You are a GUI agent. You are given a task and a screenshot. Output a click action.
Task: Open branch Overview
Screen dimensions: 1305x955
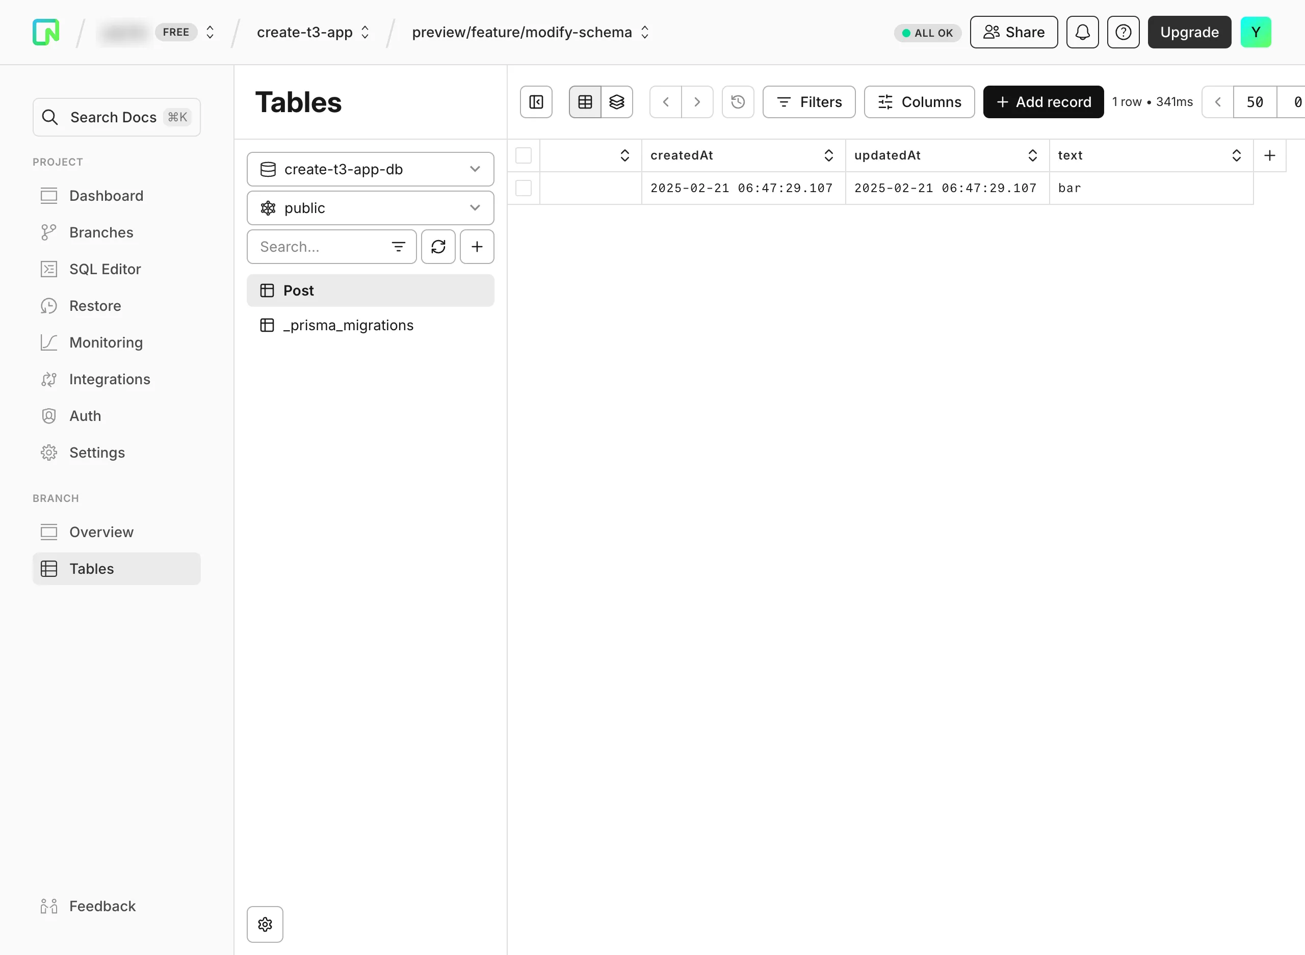click(116, 532)
